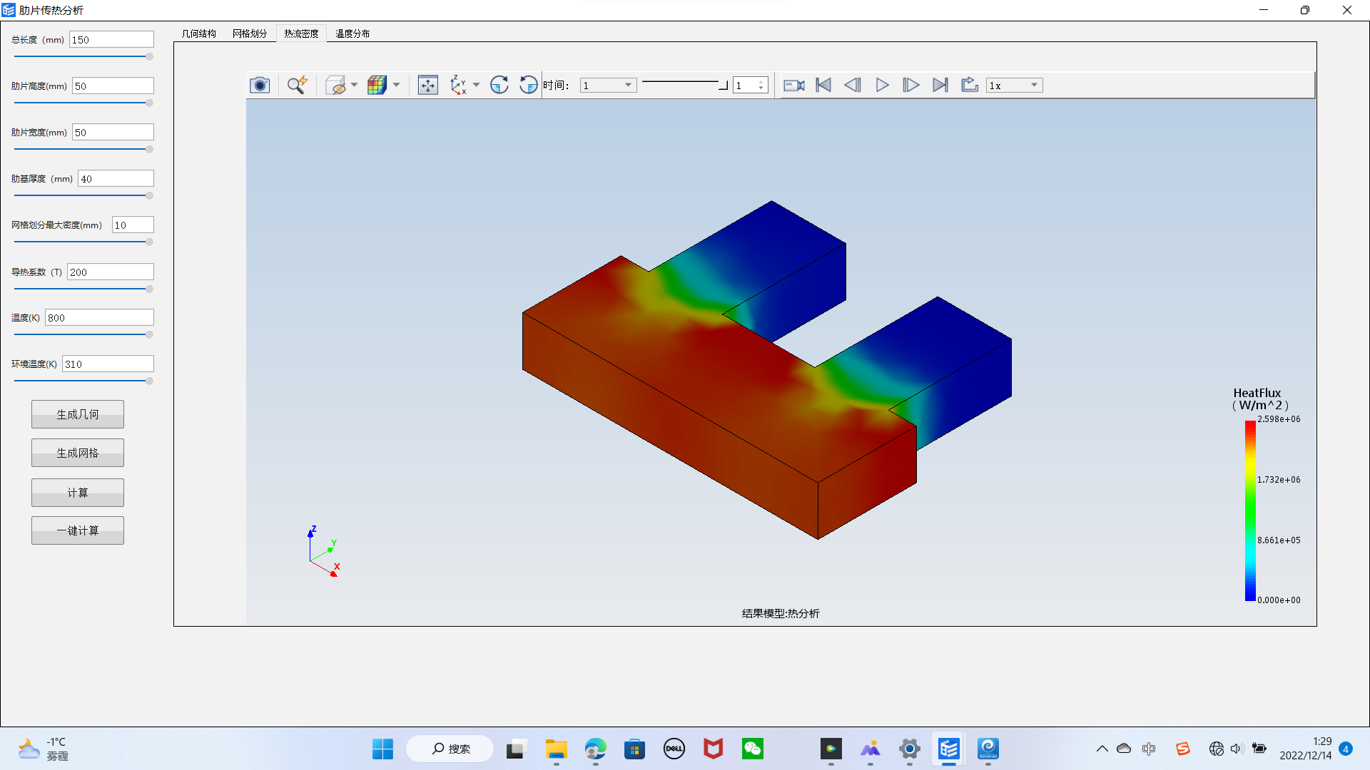Open the 温度分布 tab
1370x770 pixels.
pyautogui.click(x=352, y=34)
